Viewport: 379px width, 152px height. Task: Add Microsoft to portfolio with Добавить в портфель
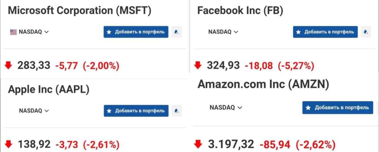point(136,32)
